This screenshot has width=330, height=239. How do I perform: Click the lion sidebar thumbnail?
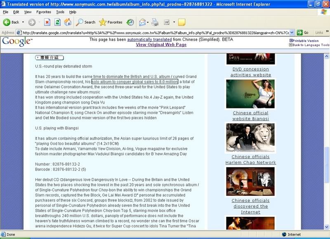pyautogui.click(x=252, y=138)
